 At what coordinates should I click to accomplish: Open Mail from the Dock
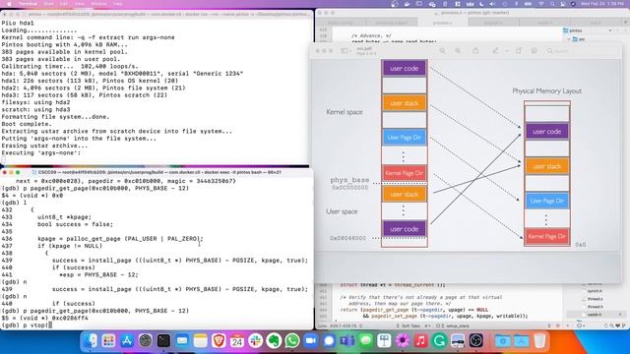pyautogui.click(x=182, y=341)
